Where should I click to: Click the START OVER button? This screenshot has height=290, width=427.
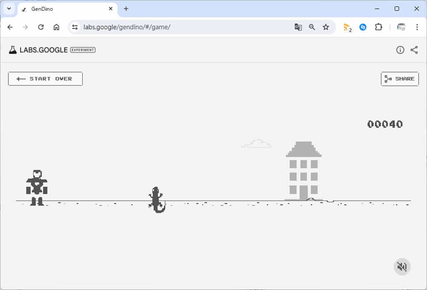45,79
